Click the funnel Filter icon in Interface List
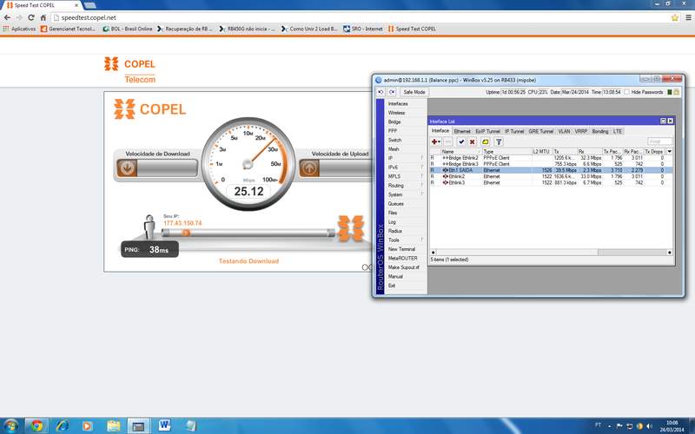 click(x=499, y=141)
